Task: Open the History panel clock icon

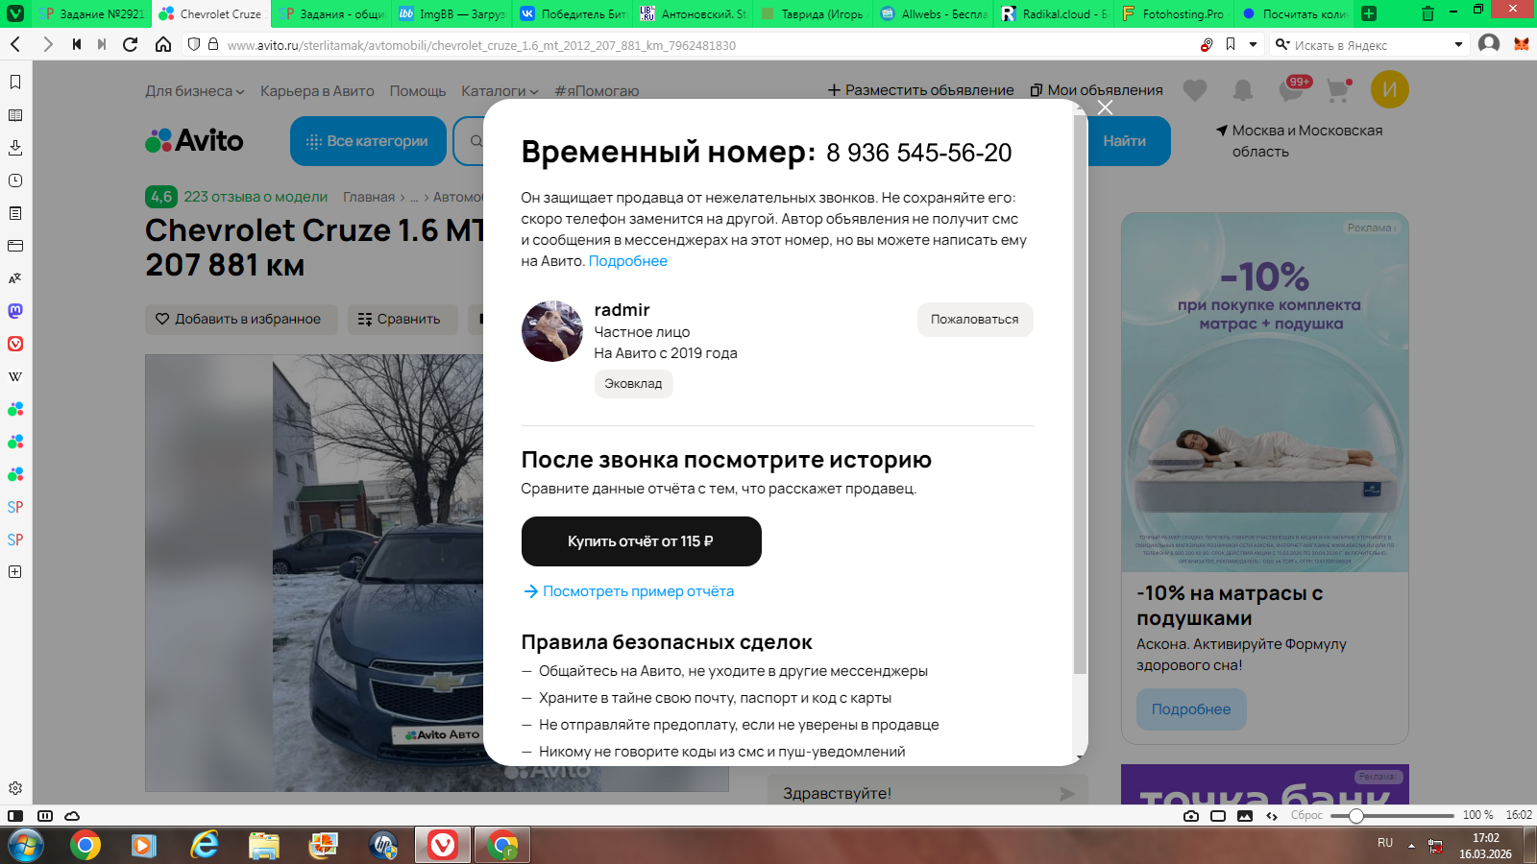Action: coord(15,180)
